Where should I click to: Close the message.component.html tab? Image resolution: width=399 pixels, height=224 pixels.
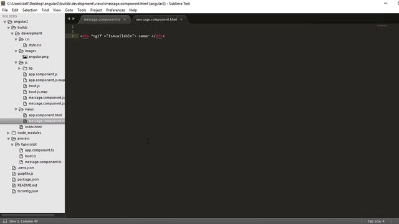point(181,19)
